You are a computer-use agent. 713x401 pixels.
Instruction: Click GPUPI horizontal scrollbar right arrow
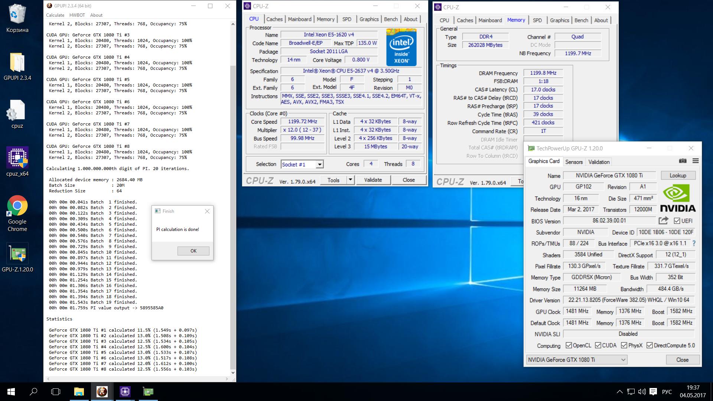(227, 379)
